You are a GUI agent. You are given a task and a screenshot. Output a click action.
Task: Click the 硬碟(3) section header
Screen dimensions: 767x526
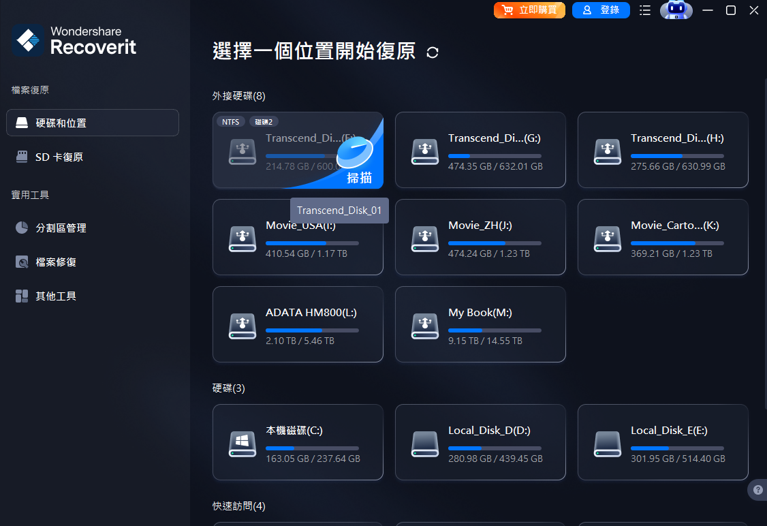click(x=228, y=388)
